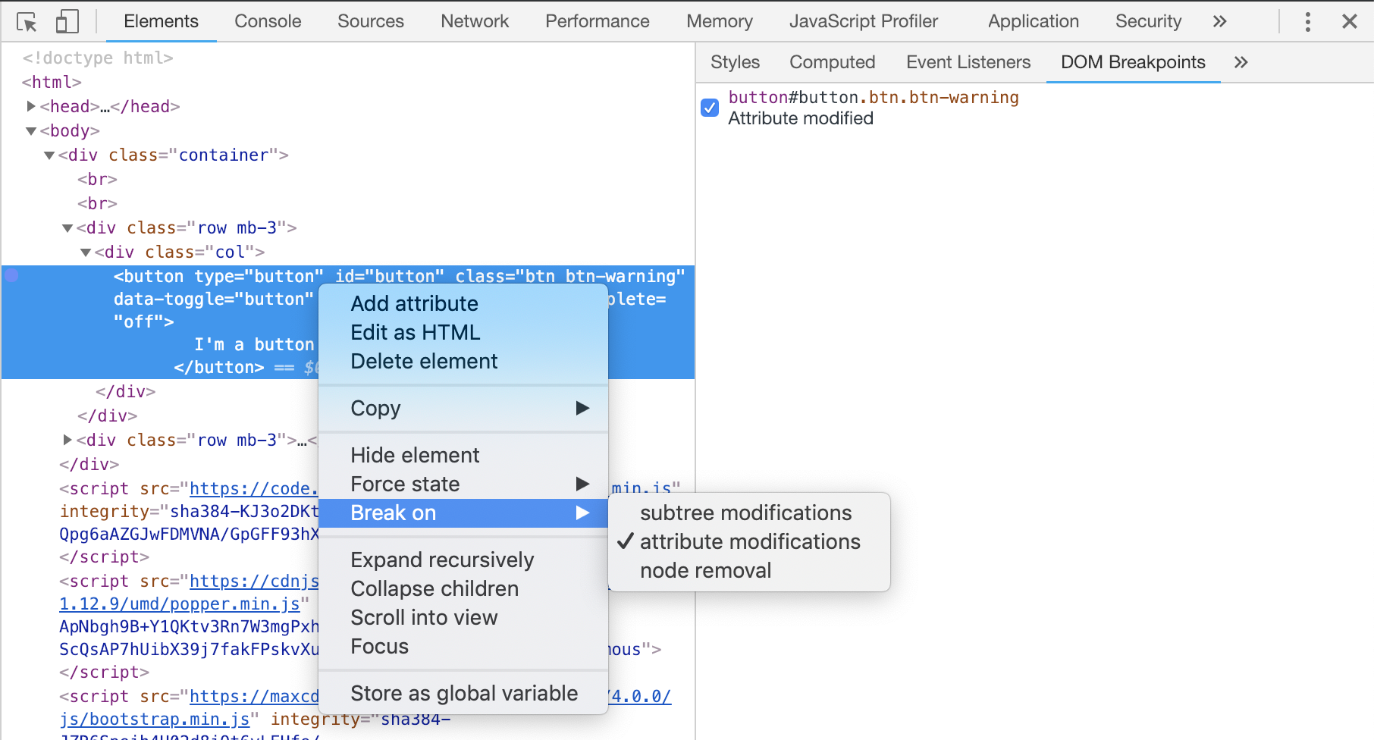This screenshot has height=740, width=1374.
Task: Open the https://code. script link
Action: (254, 489)
